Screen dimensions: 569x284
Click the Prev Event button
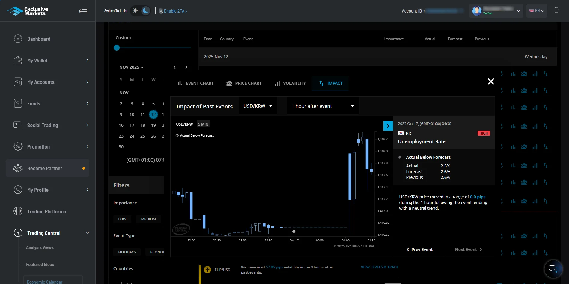click(x=419, y=249)
